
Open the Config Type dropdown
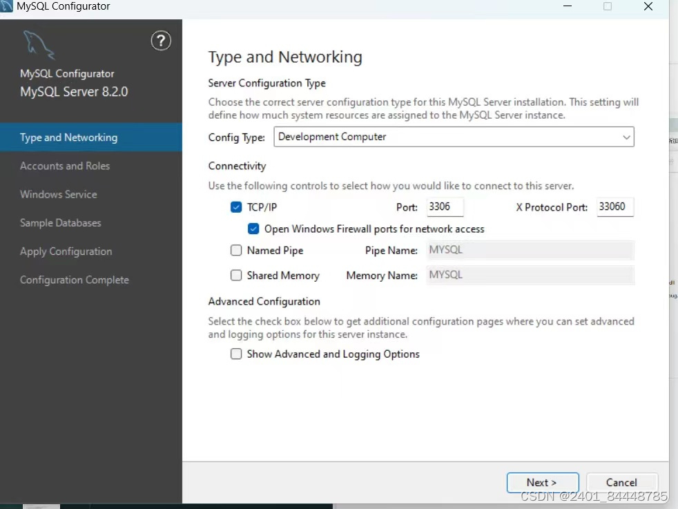click(454, 137)
